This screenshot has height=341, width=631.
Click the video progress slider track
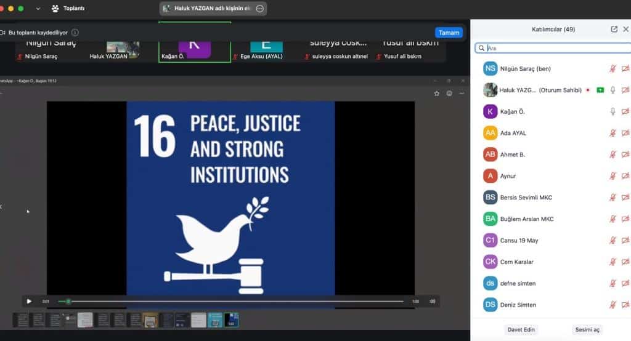click(234, 301)
